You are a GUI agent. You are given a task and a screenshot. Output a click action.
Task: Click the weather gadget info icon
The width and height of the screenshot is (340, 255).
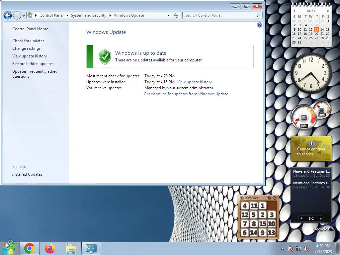click(311, 143)
